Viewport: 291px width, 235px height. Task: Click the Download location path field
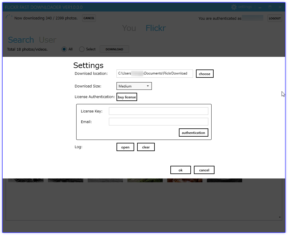pos(154,74)
